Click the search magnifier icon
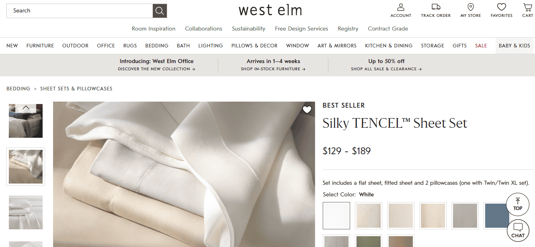Screen dimensions: 535x247 coord(160,11)
